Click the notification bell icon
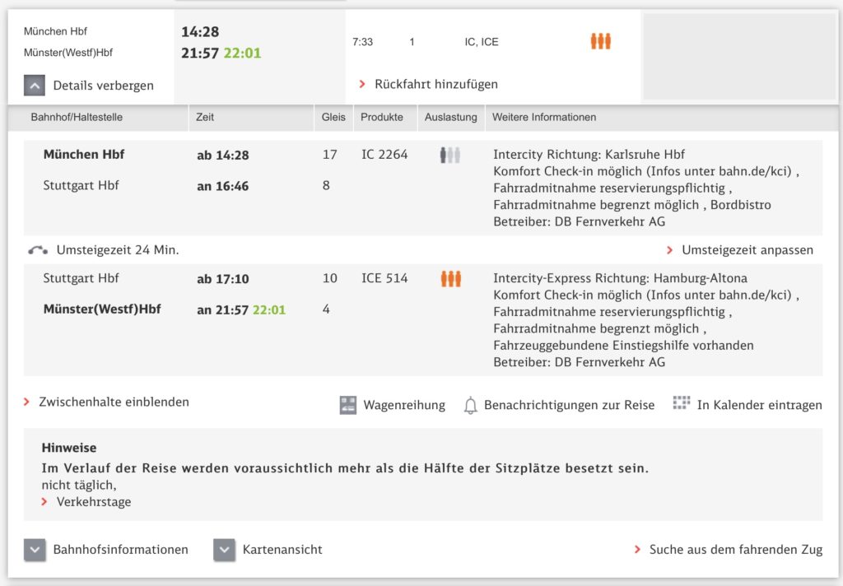 coord(470,405)
